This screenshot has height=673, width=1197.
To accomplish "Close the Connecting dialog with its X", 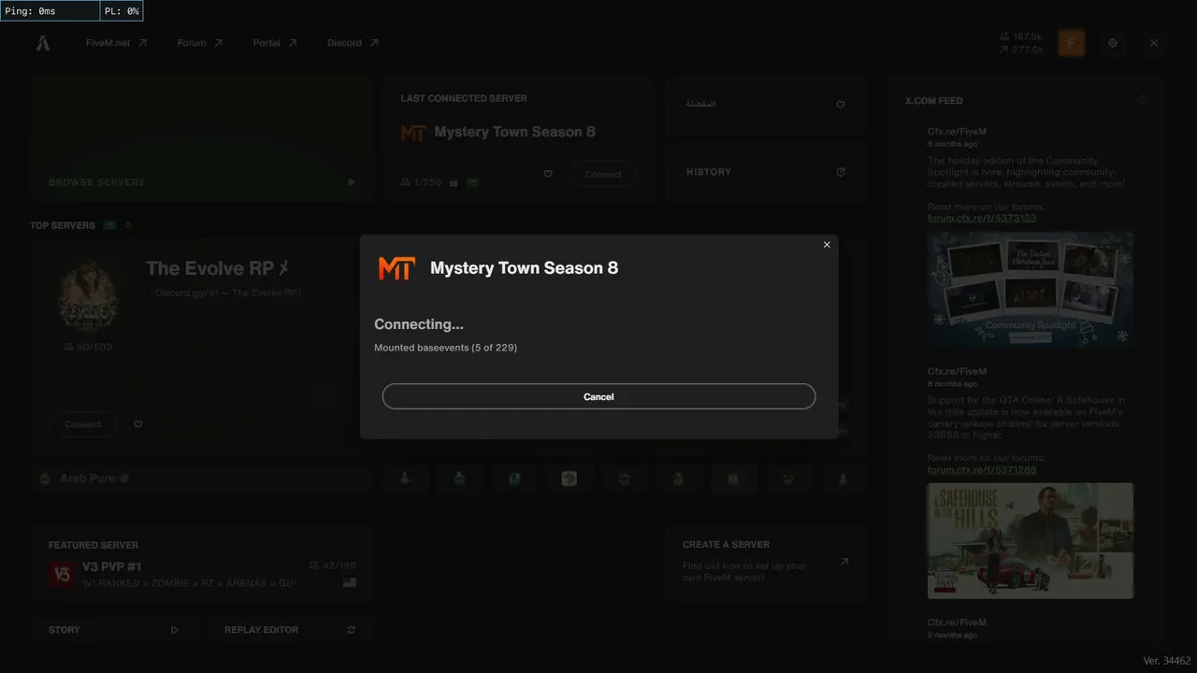I will click(827, 245).
